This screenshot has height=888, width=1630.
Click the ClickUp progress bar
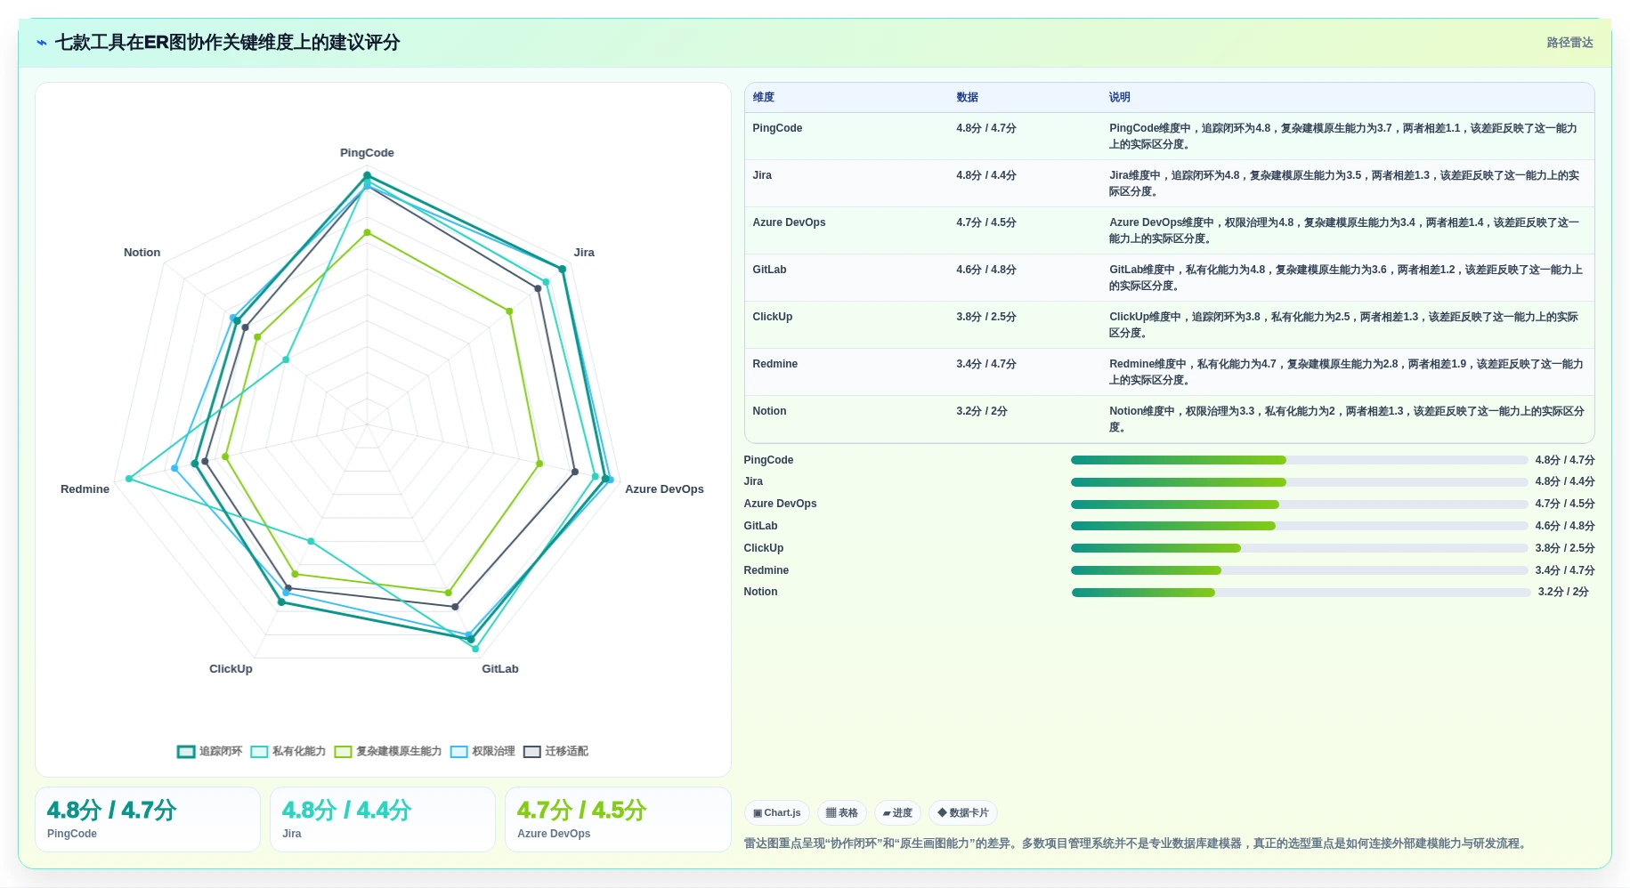point(1299,548)
